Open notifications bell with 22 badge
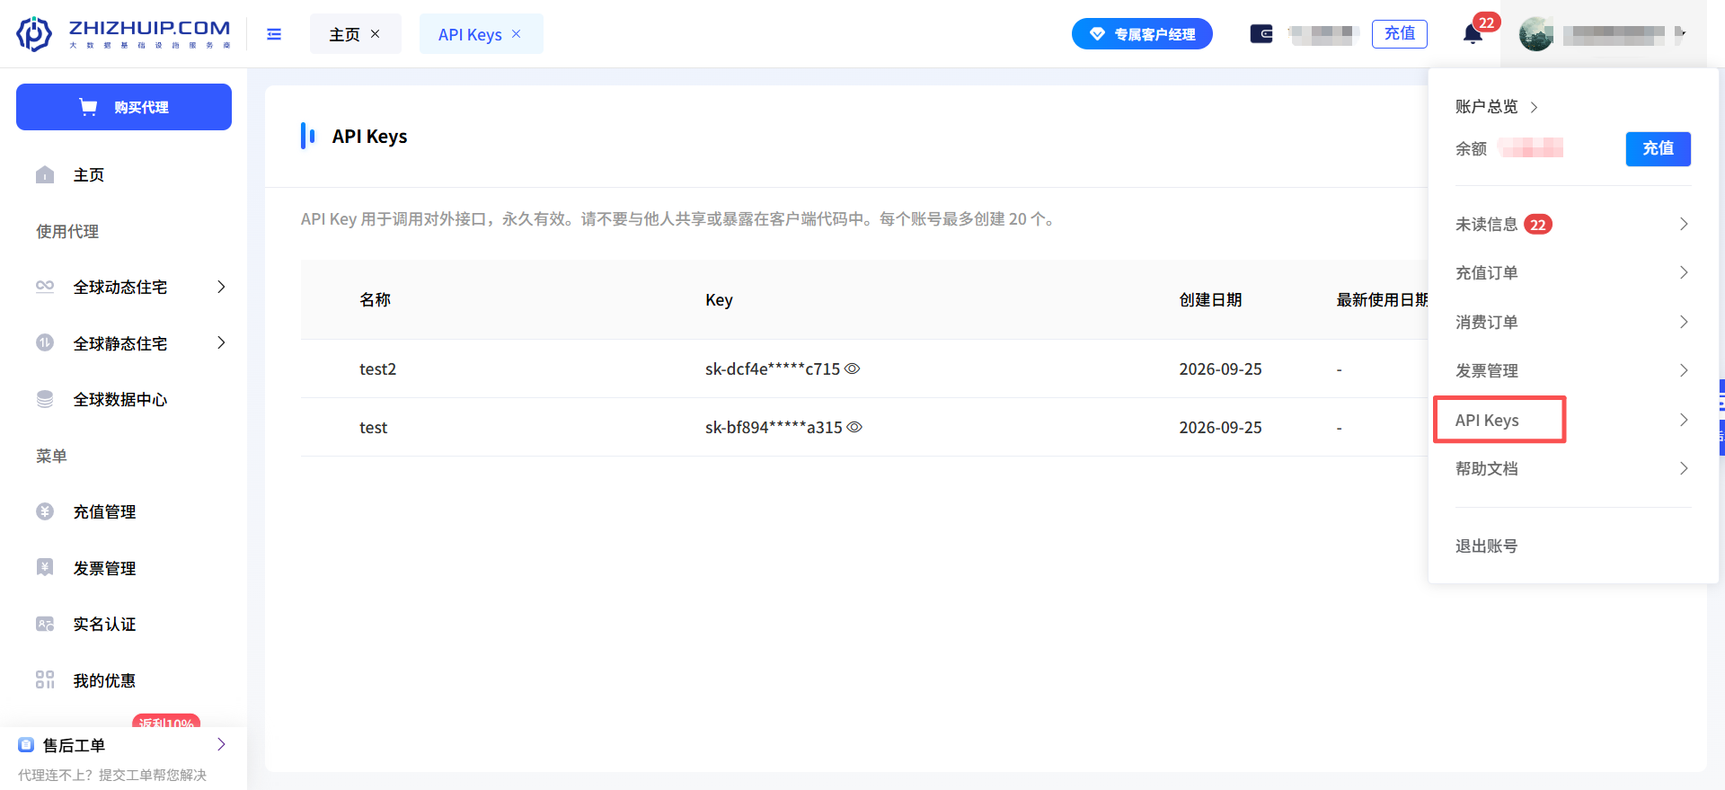Viewport: 1725px width, 790px height. pyautogui.click(x=1473, y=34)
